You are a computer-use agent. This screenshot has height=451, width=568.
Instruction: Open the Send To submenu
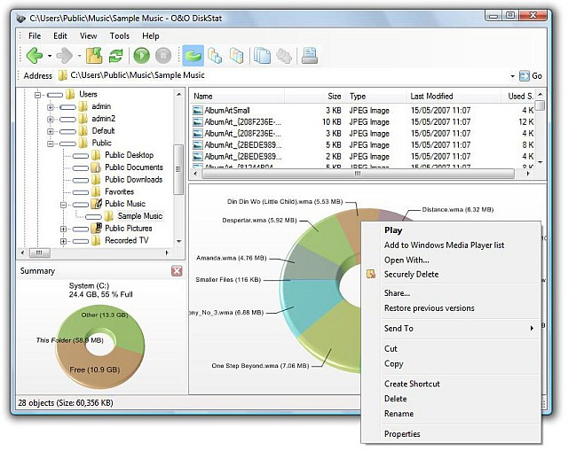451,328
